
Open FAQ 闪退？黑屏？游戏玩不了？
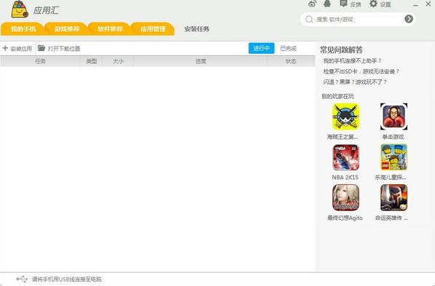355,82
